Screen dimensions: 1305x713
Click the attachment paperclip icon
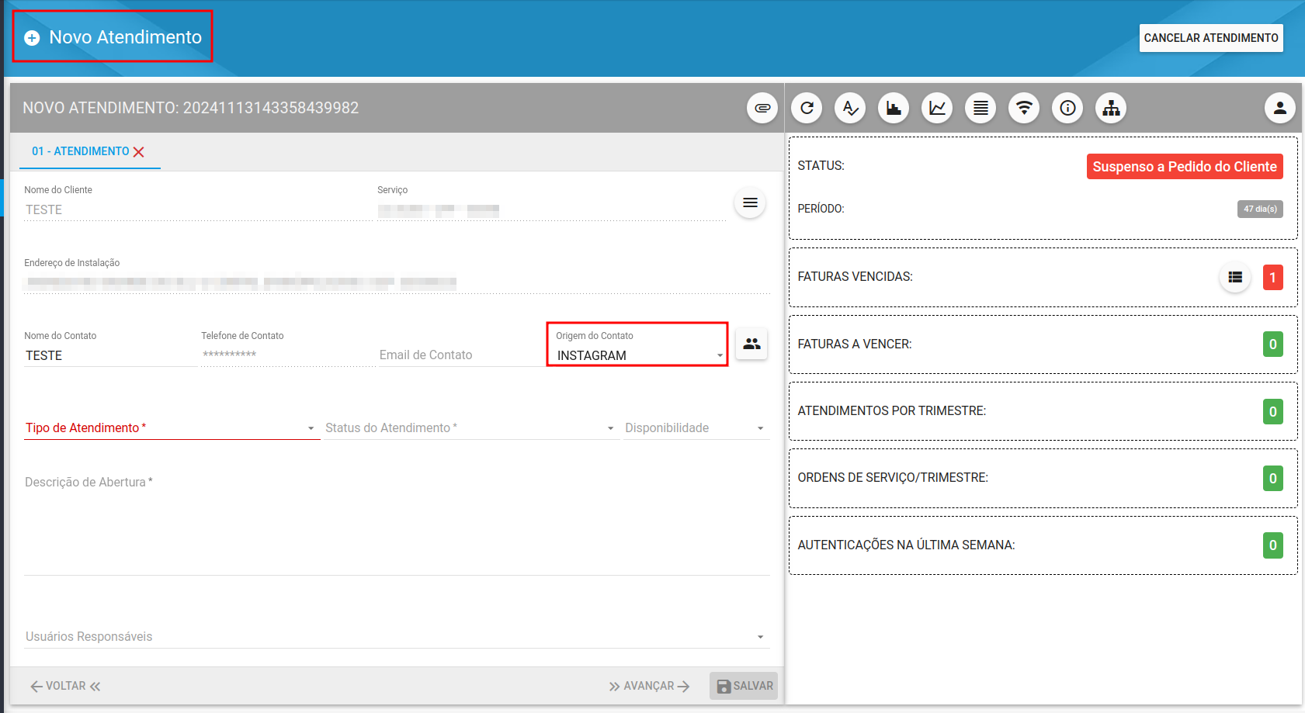tap(762, 108)
